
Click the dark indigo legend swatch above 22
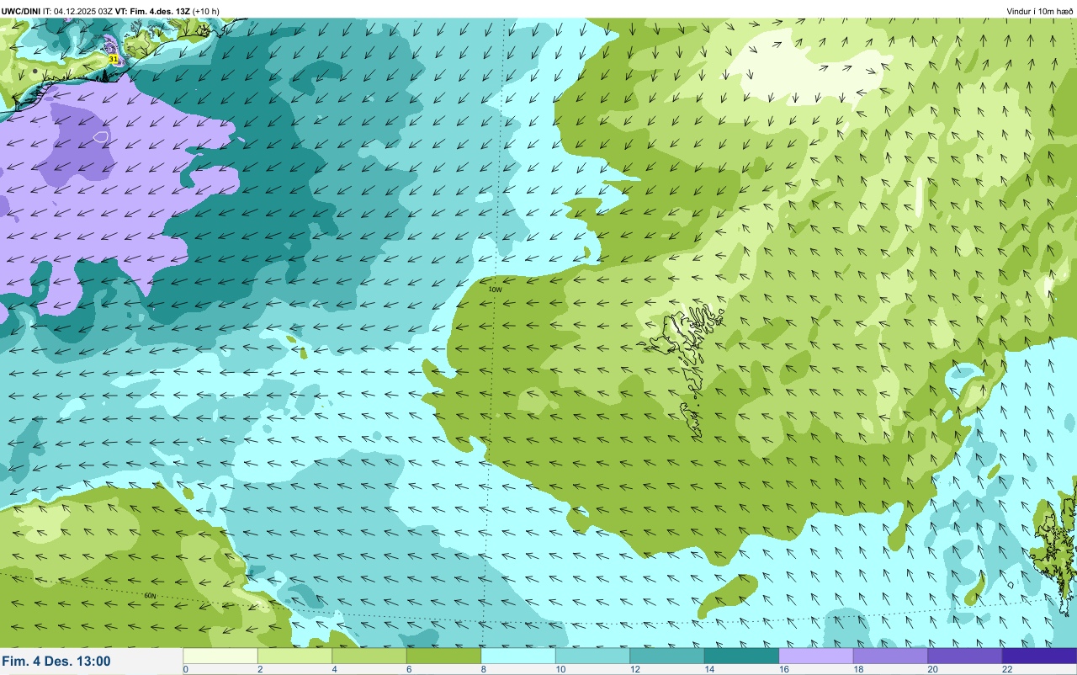click(x=1039, y=656)
